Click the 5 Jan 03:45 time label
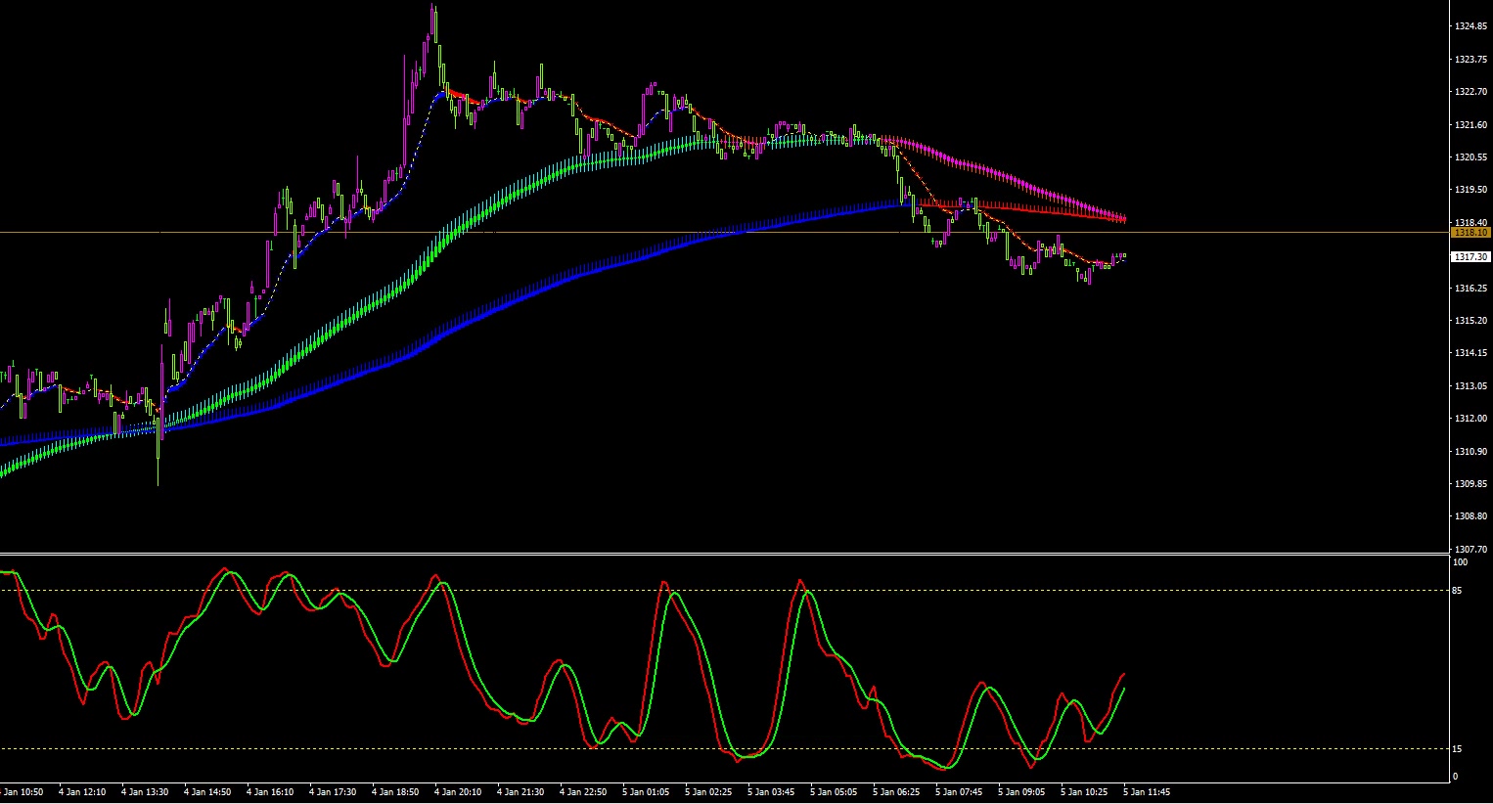1493x804 pixels. coord(771,792)
